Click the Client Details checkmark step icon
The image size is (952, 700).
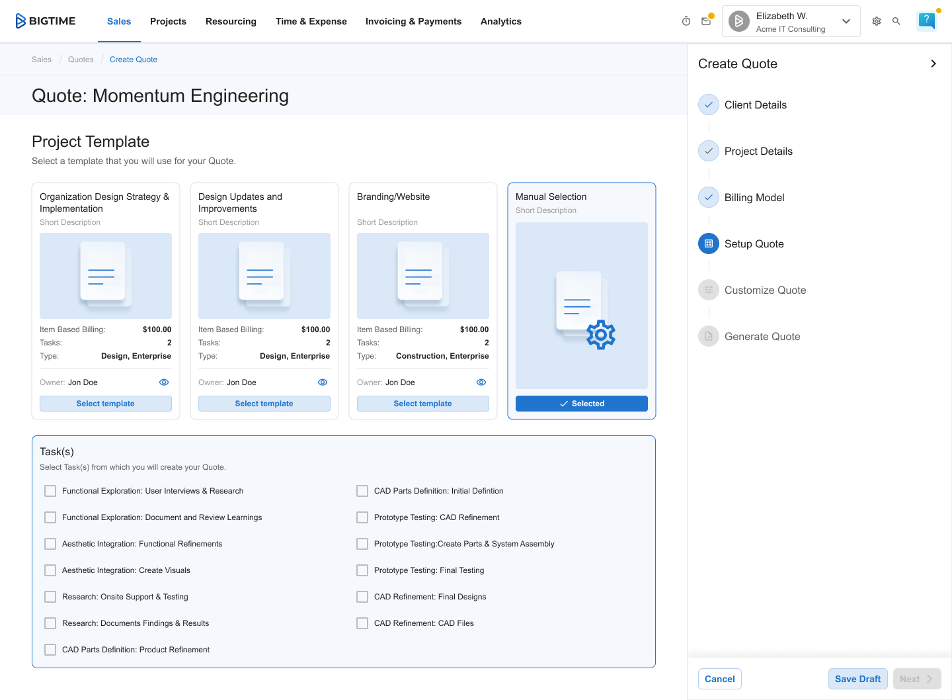click(x=709, y=105)
